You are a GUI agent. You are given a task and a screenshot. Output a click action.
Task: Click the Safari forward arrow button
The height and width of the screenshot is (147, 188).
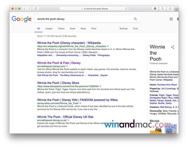[29, 9]
